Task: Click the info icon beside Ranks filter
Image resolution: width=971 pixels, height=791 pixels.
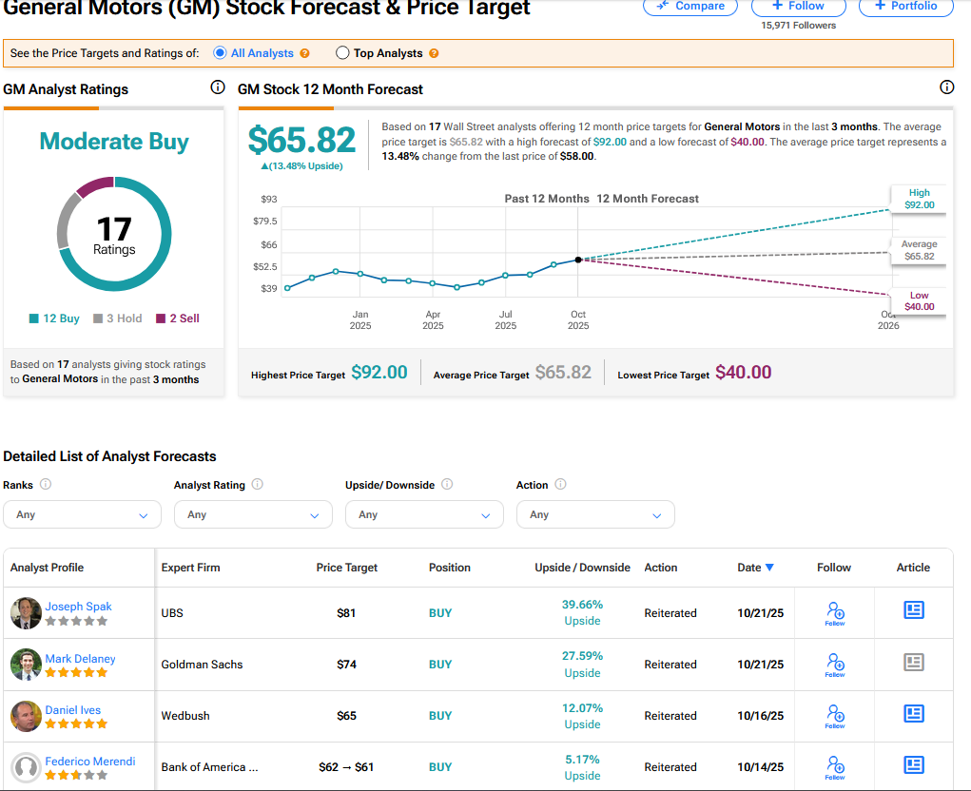Action: coord(46,484)
